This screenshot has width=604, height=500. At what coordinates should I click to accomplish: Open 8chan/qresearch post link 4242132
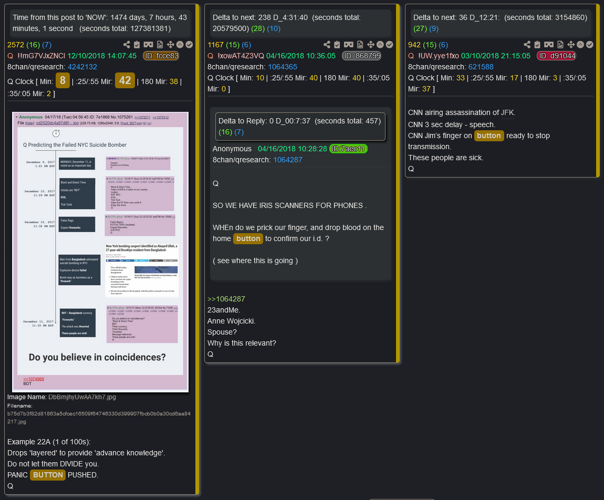(x=82, y=67)
